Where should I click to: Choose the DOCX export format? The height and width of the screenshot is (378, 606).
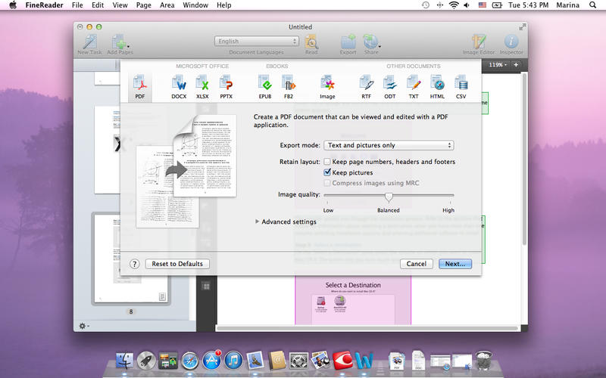pyautogui.click(x=179, y=88)
